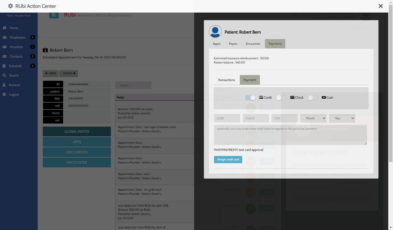Click the Card # input field
This screenshot has width=393, height=230.
tap(256, 118)
